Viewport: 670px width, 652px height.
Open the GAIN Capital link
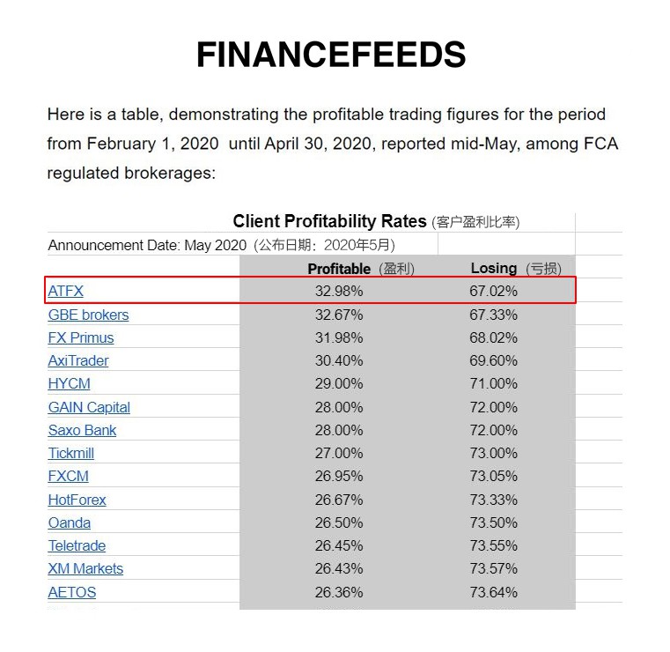89,407
